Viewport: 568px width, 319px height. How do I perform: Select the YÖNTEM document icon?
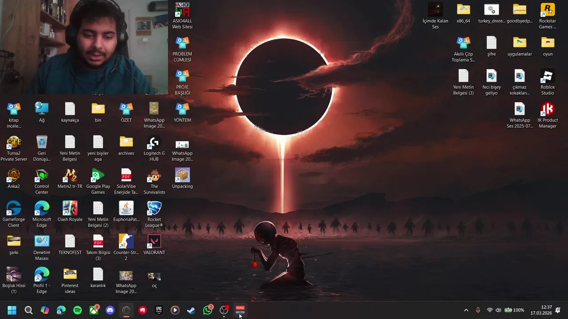(x=182, y=112)
